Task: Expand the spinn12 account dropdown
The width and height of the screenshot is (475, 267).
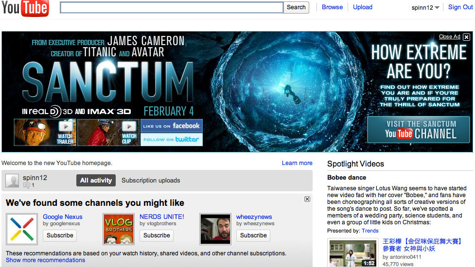Action: 437,8
